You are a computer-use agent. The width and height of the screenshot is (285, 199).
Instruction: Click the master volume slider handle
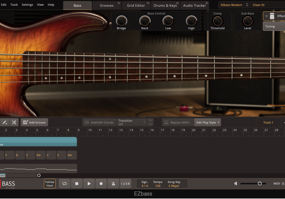[x=260, y=184]
